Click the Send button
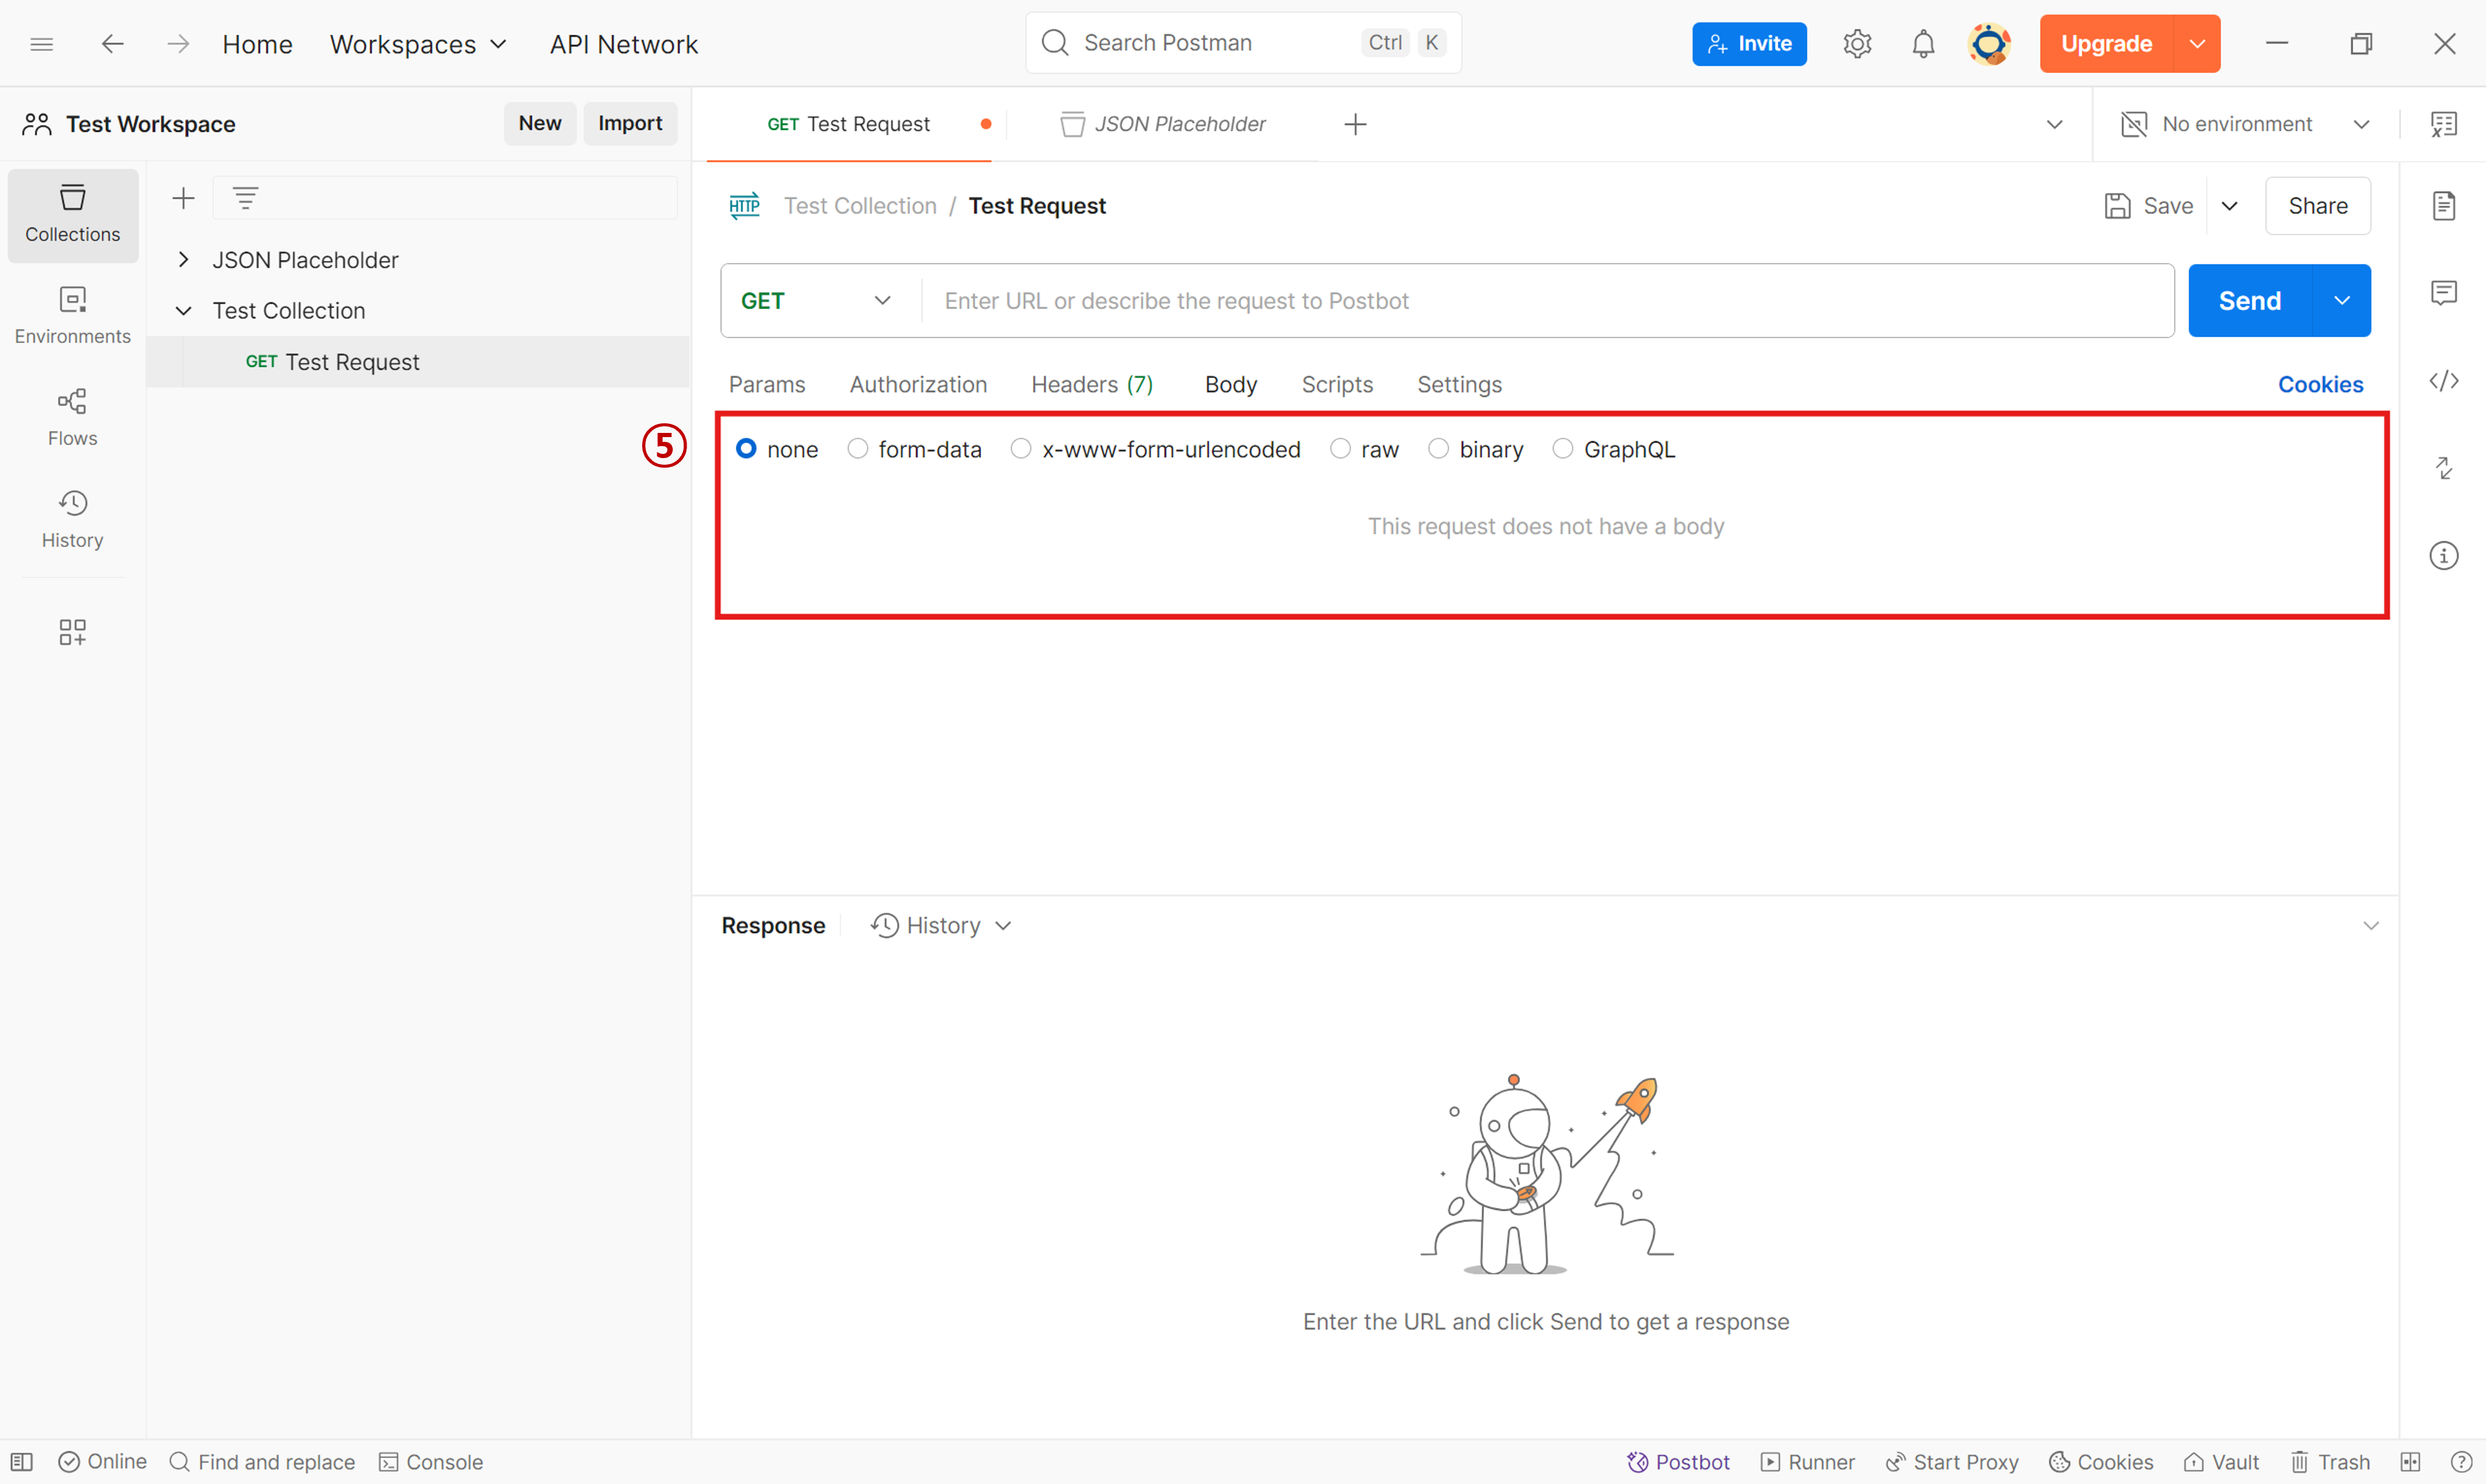The image size is (2486, 1484). pyautogui.click(x=2250, y=301)
